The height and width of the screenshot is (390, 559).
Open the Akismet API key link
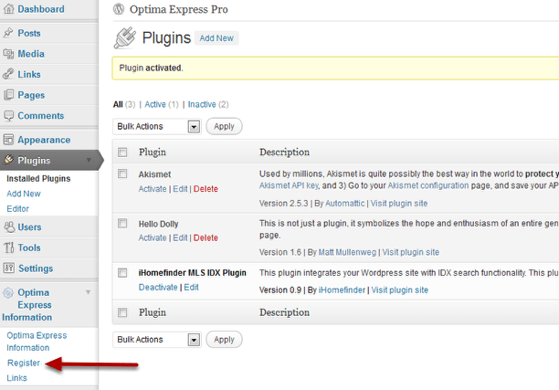[x=289, y=185]
